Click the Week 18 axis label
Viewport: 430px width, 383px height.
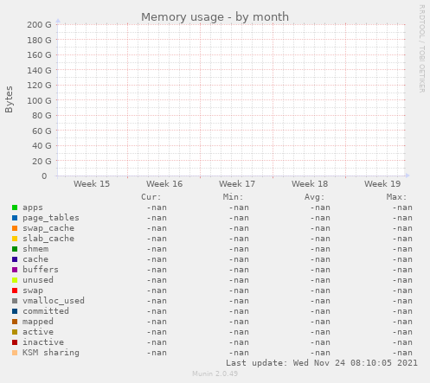[x=310, y=184]
